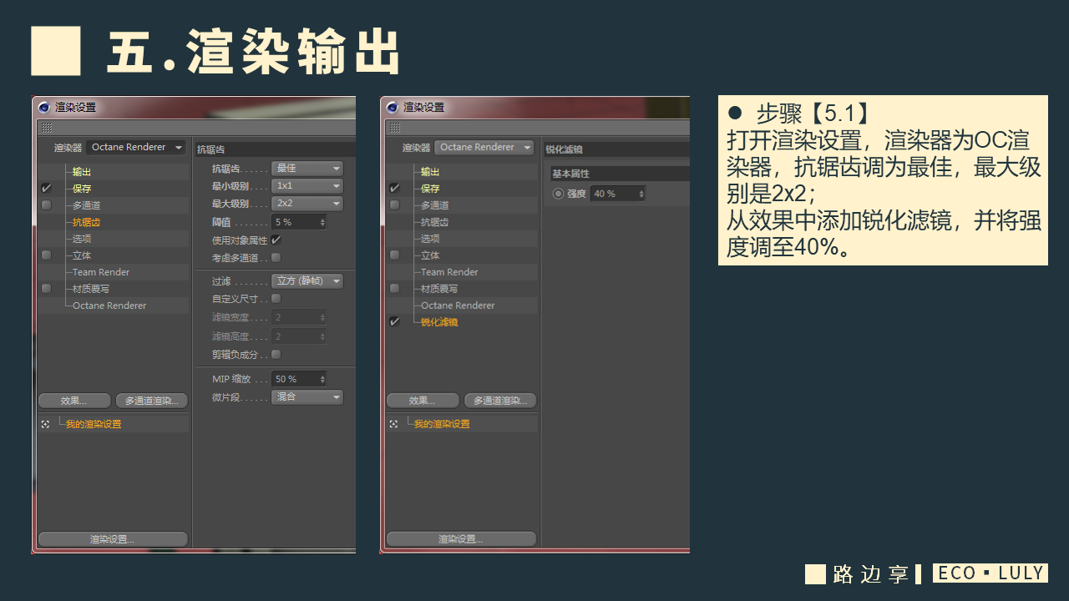Uncheck the 使用对象属性 checkbox
1069x601 pixels.
click(x=276, y=240)
